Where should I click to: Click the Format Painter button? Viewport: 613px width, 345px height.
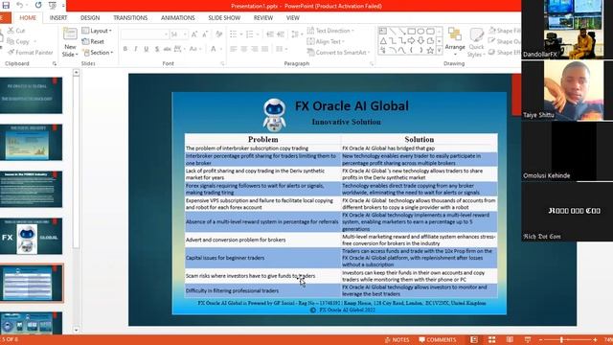[30, 53]
